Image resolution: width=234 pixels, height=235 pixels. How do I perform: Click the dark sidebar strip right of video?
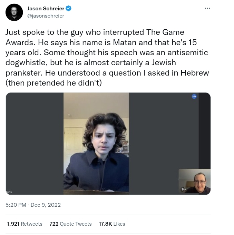point(205,131)
